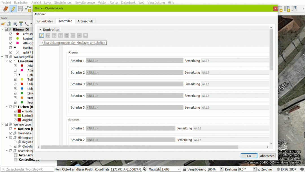
Task: Collapse the Kontrollen group section
Action: pyautogui.click(x=40, y=30)
